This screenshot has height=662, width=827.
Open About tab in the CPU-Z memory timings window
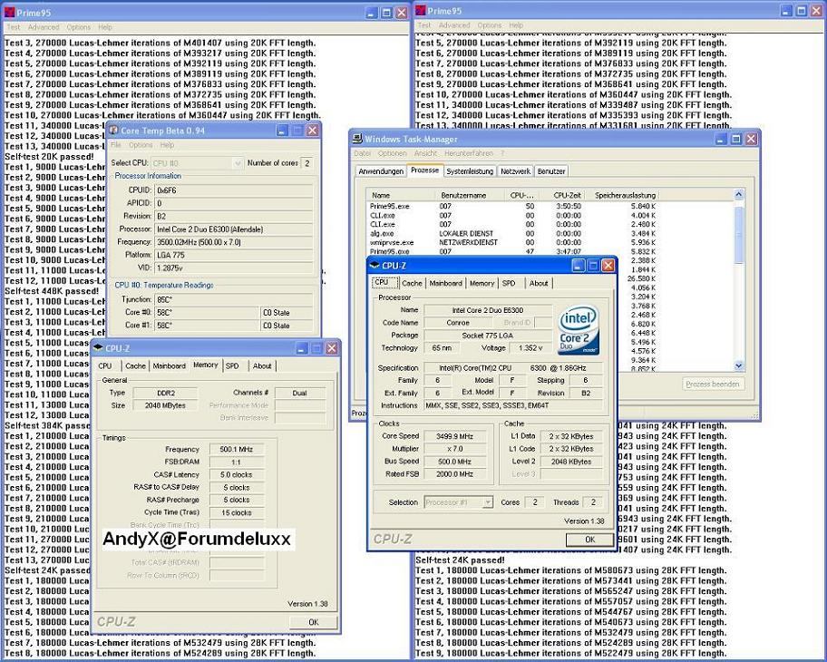(262, 365)
